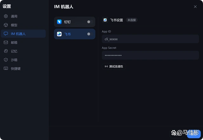Open 邮箱 via the envelope icon

point(6,42)
